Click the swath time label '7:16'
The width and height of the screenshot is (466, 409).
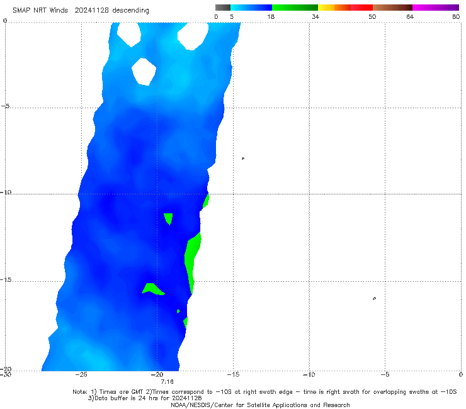pos(167,381)
